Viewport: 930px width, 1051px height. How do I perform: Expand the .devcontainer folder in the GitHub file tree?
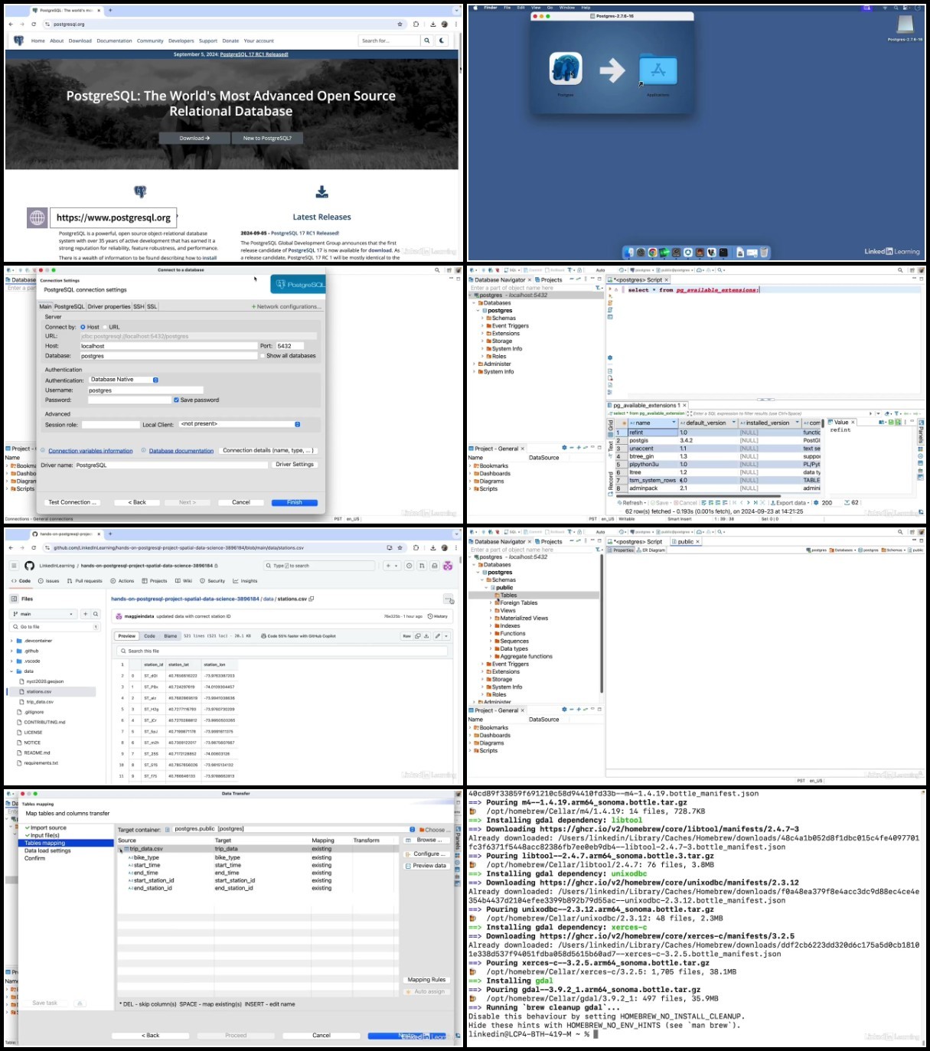pos(12,641)
